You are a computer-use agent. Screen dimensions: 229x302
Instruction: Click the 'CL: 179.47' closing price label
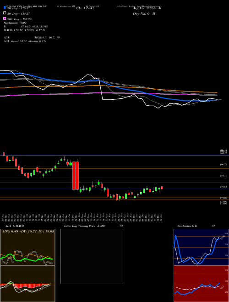(x=85, y=8)
